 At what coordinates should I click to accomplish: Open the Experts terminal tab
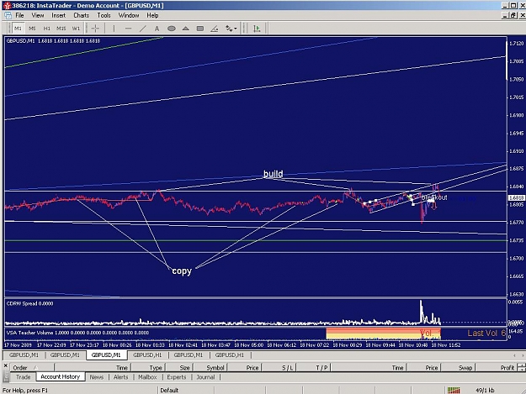click(x=177, y=377)
